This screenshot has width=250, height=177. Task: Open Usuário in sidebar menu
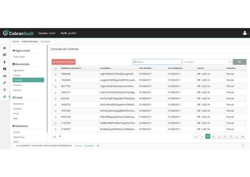(x=17, y=90)
